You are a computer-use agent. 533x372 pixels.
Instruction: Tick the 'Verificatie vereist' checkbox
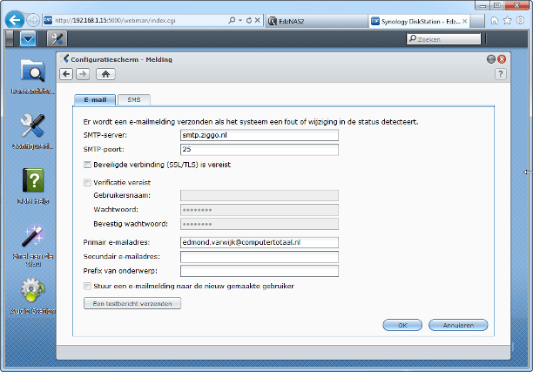pyautogui.click(x=87, y=183)
